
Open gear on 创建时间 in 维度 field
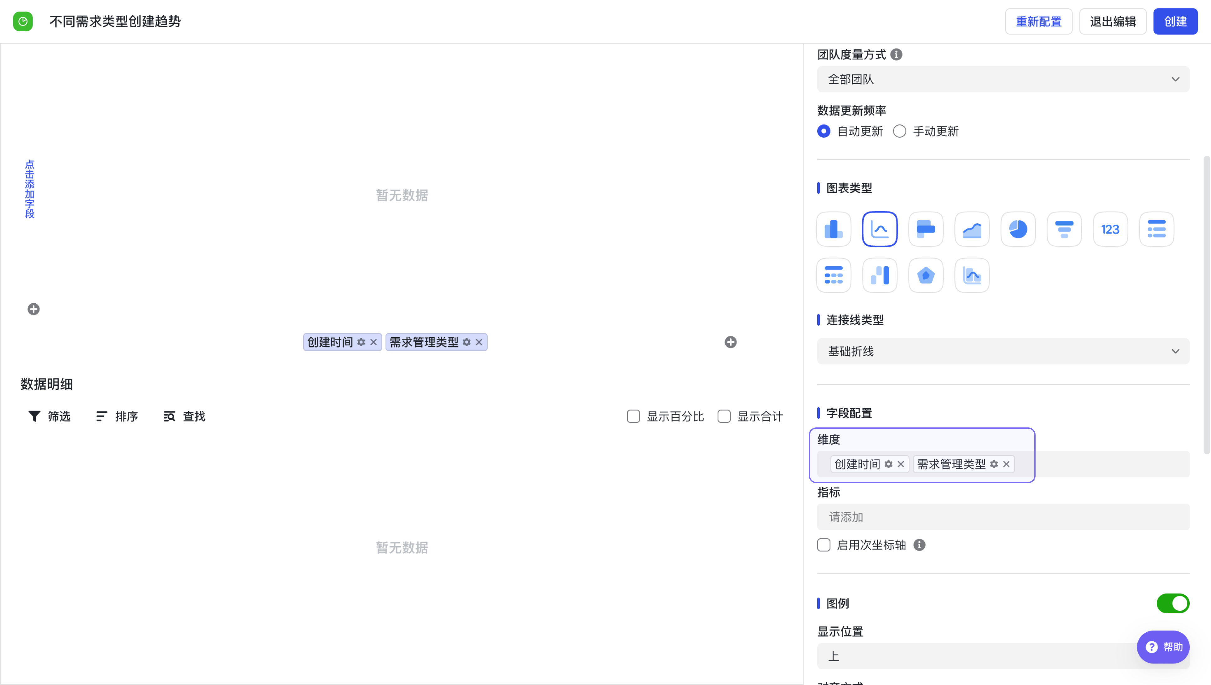[x=888, y=464]
